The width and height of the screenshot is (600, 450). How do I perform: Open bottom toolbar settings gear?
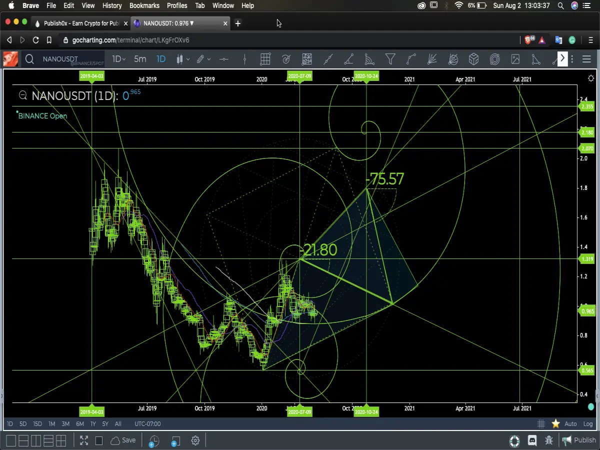[x=195, y=440]
